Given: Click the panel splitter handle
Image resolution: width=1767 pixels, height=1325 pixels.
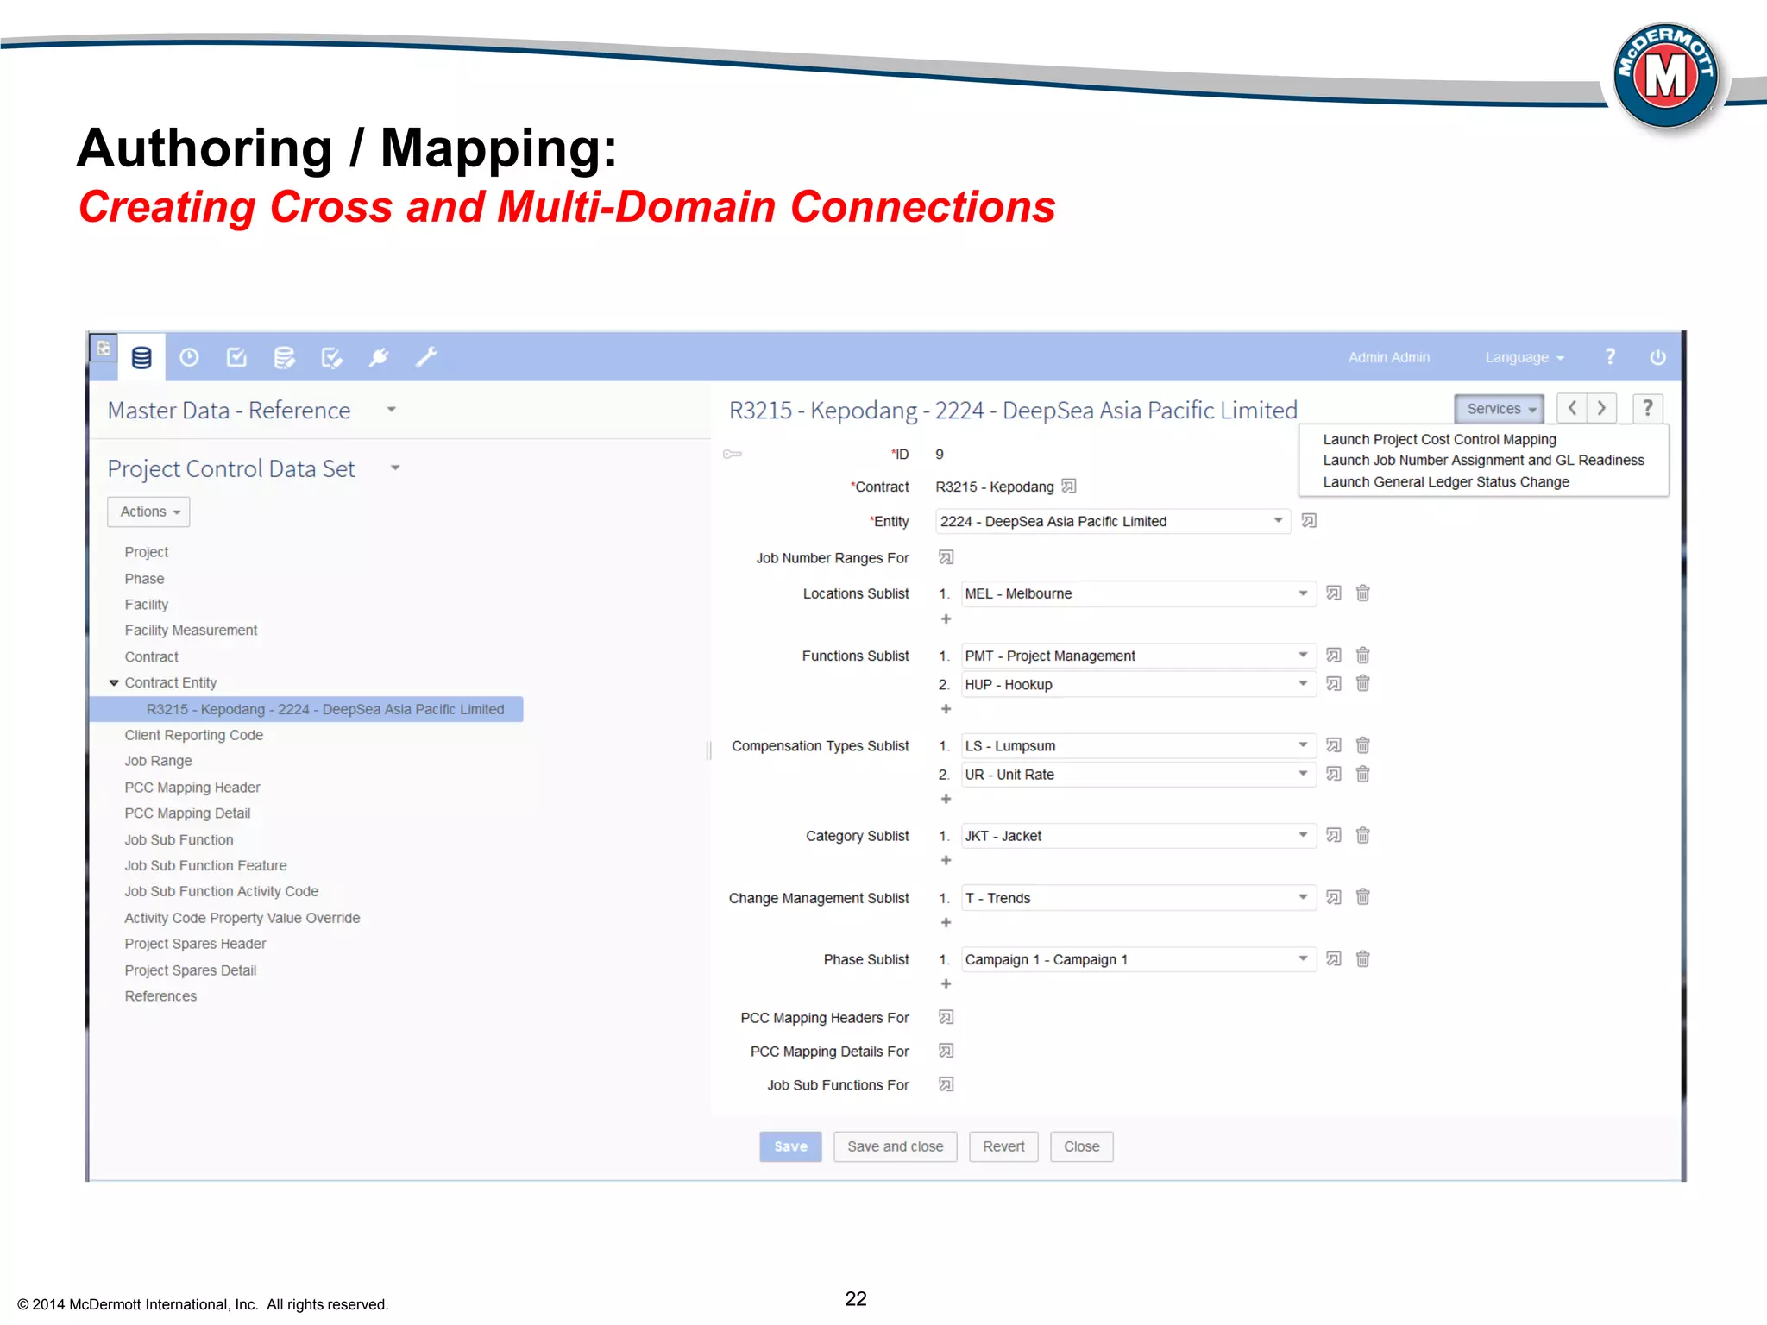Looking at the screenshot, I should (x=709, y=750).
